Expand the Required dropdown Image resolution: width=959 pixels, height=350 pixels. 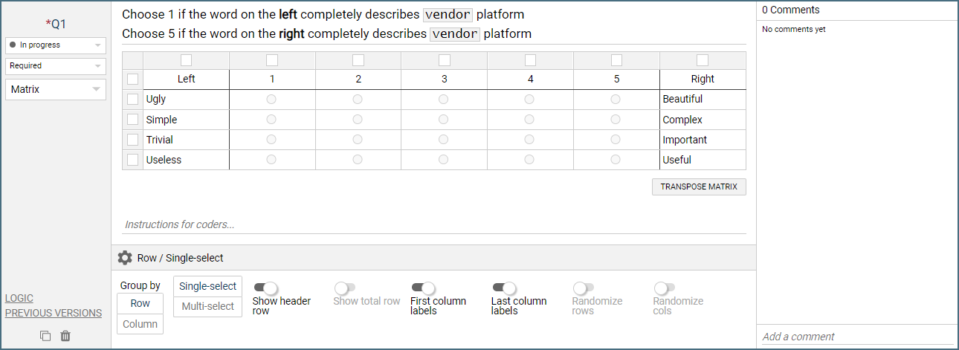[x=56, y=66]
